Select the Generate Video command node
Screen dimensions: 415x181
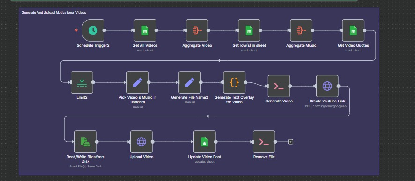pyautogui.click(x=279, y=86)
